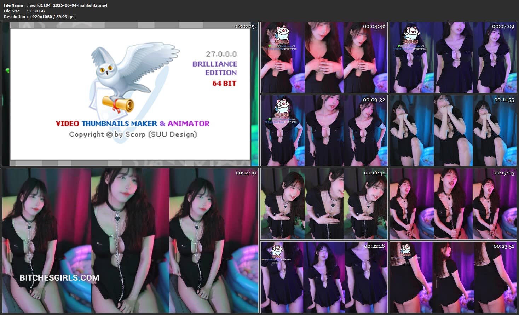Click the 00:07:09 timestamp label

[503, 27]
